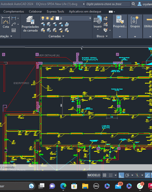Toggle ortho mode in status bar

point(121,175)
